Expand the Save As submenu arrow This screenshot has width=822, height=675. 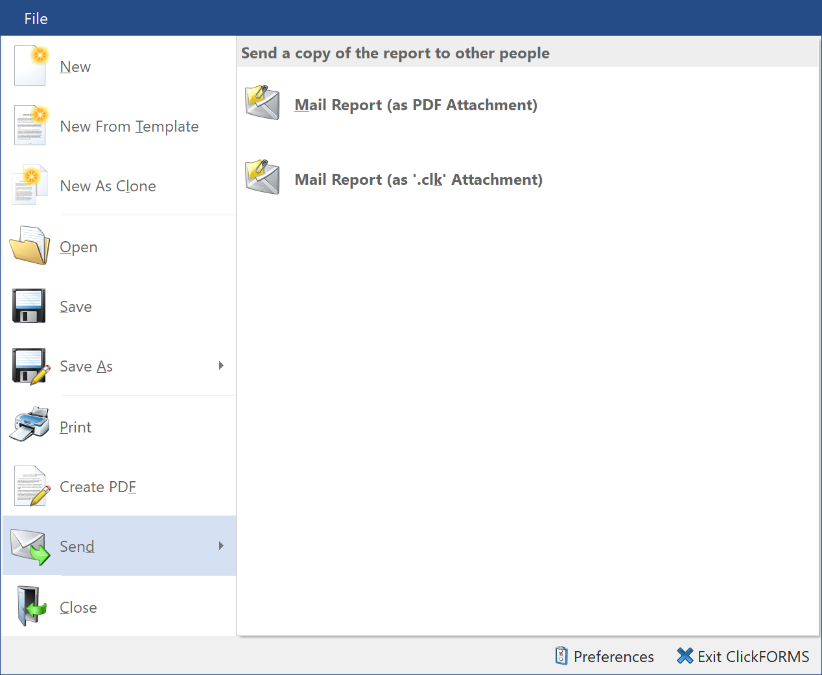coord(221,366)
